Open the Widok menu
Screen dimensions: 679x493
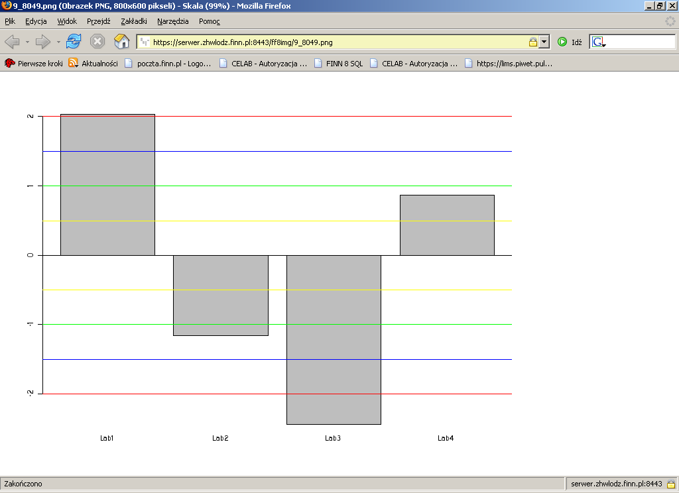pyautogui.click(x=67, y=21)
